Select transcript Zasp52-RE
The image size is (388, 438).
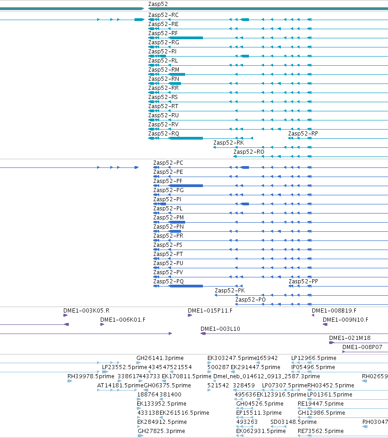[x=163, y=24]
